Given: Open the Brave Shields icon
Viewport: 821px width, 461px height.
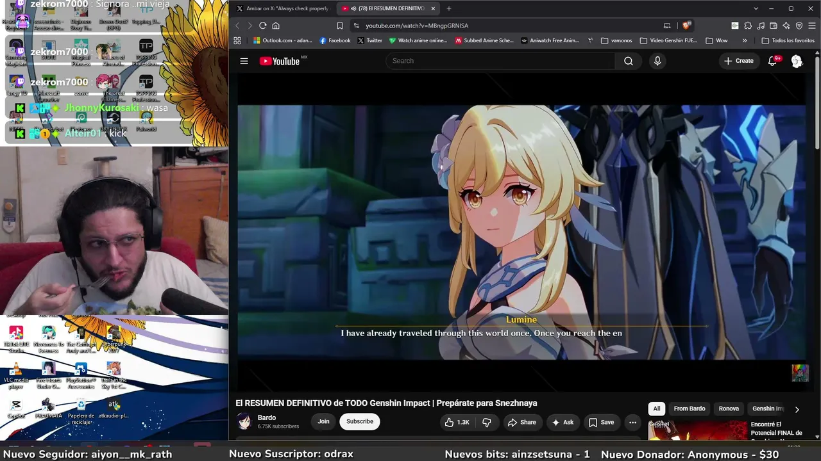Looking at the screenshot, I should click(x=686, y=26).
